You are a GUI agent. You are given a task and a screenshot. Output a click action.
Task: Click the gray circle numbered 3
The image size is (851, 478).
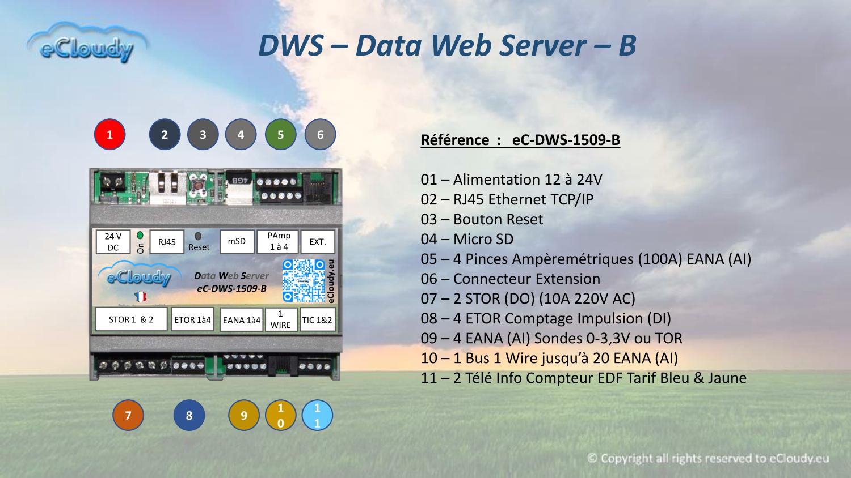[x=203, y=135]
